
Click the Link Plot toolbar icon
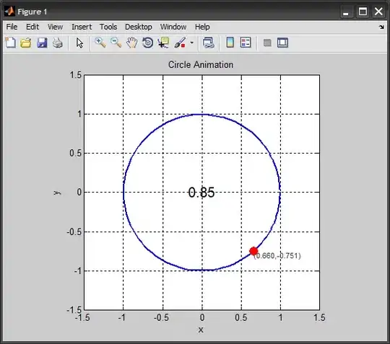209,43
